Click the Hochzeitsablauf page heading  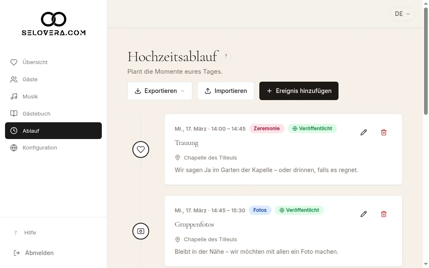pos(173,57)
